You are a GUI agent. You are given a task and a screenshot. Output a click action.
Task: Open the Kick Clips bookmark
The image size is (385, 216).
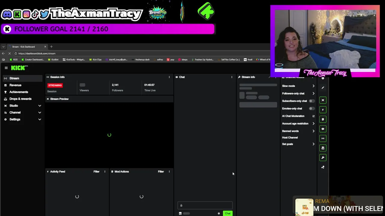(95, 60)
